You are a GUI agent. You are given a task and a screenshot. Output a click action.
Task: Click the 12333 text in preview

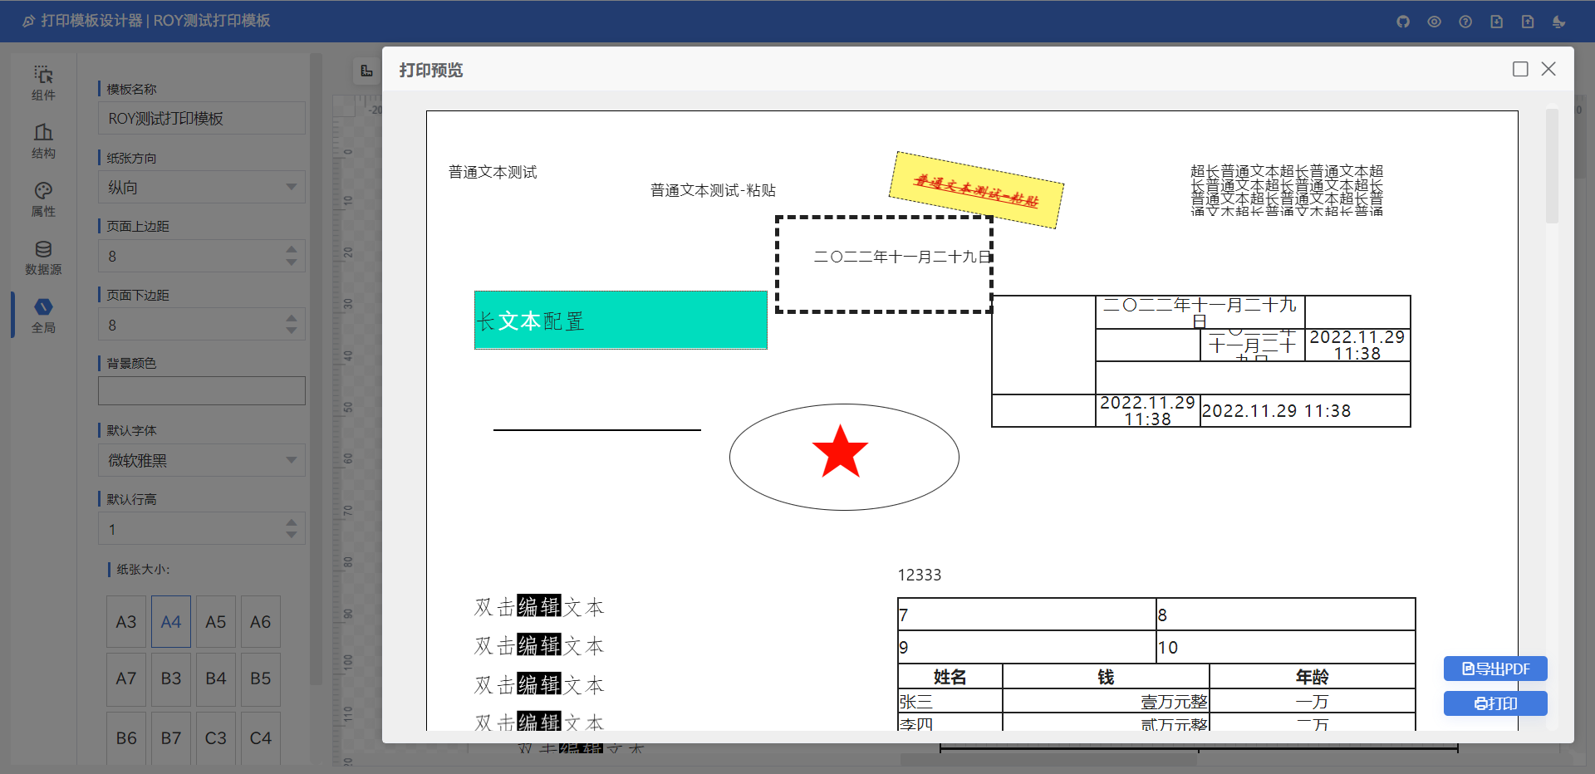(x=920, y=575)
